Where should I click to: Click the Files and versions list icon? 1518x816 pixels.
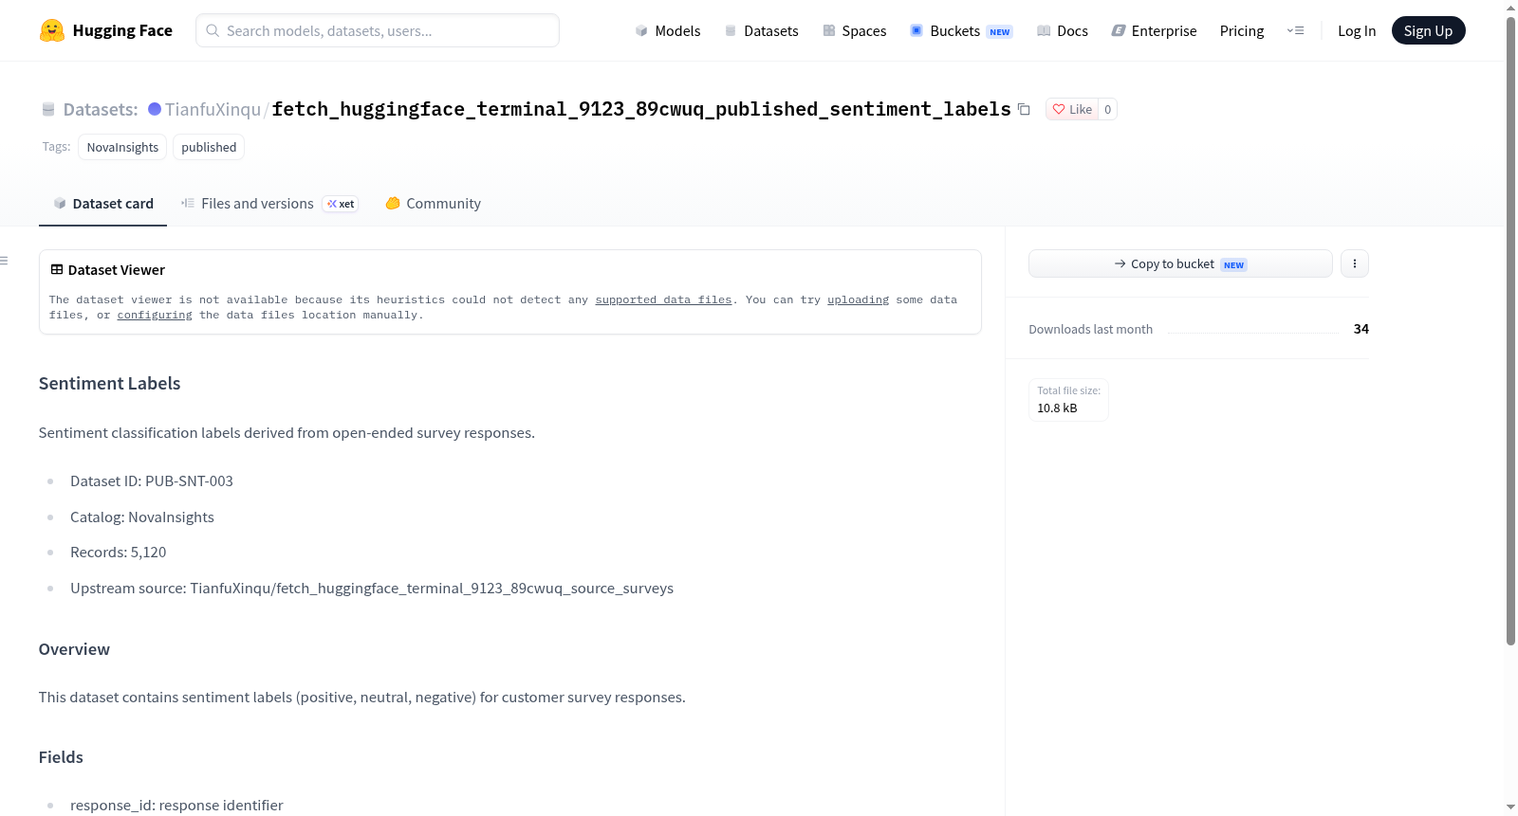(x=188, y=203)
